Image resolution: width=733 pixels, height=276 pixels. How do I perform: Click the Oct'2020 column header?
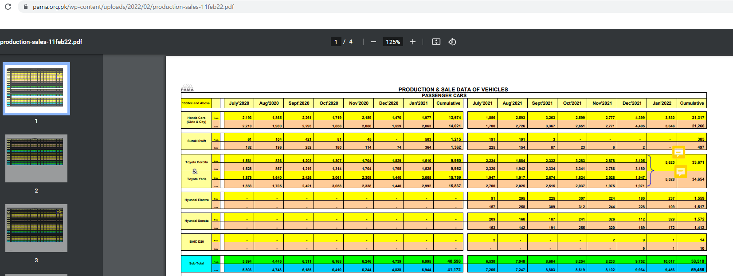pyautogui.click(x=329, y=103)
